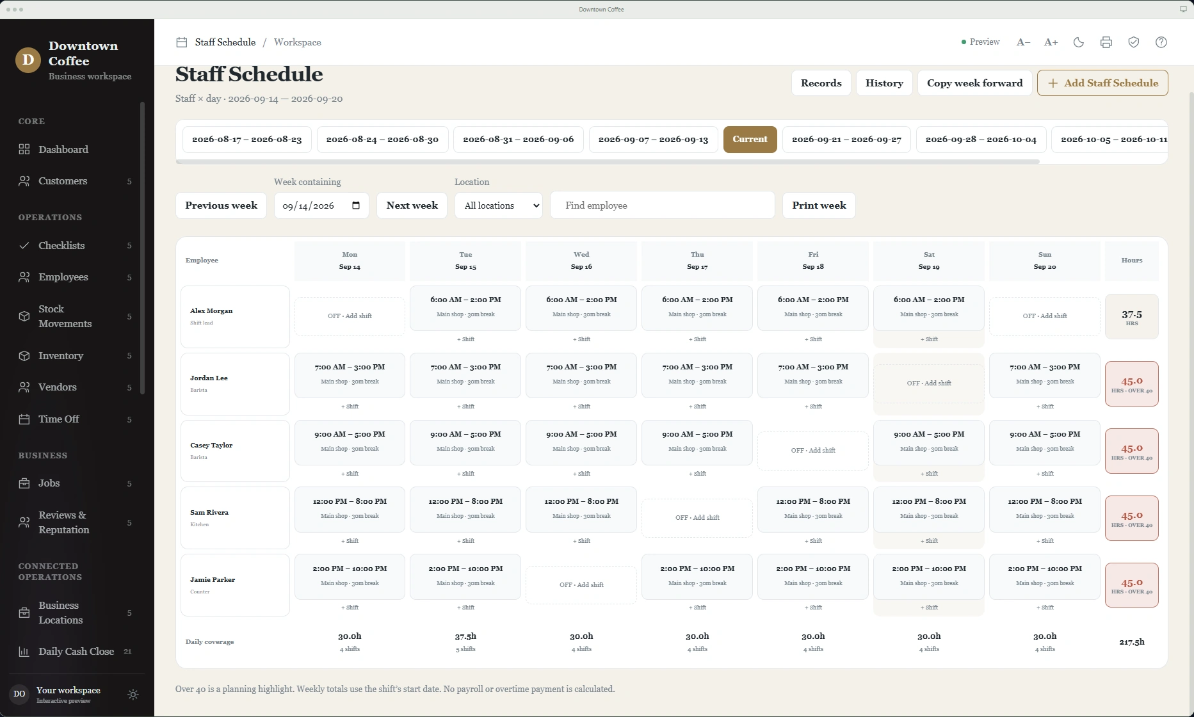Open Sam Rivera's Sunday 12:00 PM shift
The height and width of the screenshot is (717, 1194).
tap(1045, 508)
